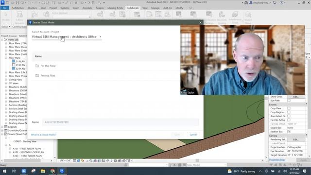Open File Explorer from the taskbar

(43, 171)
